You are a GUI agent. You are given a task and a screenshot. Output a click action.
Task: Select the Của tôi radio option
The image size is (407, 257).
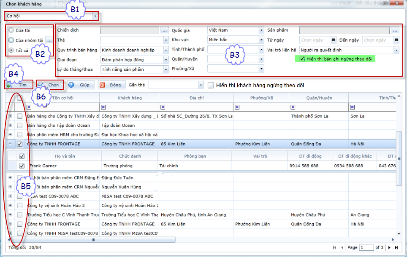click(x=11, y=30)
